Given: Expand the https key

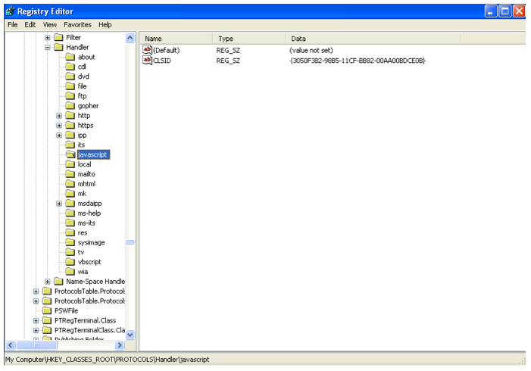Looking at the screenshot, I should [59, 126].
